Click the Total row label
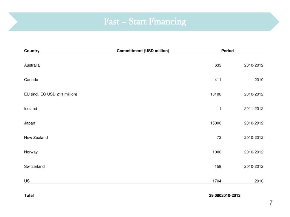This screenshot has width=290, height=217. pyautogui.click(x=29, y=196)
